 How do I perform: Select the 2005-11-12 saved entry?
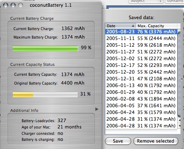coord(141,45)
